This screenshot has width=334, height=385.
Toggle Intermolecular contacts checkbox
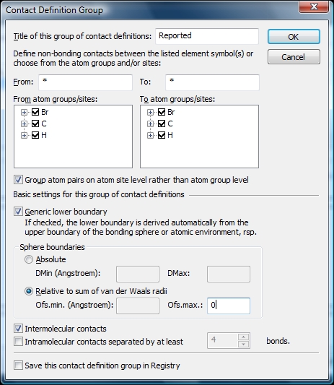click(x=18, y=329)
